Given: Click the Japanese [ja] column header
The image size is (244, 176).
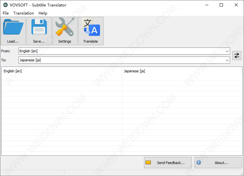Looking at the screenshot, I should click(182, 71).
